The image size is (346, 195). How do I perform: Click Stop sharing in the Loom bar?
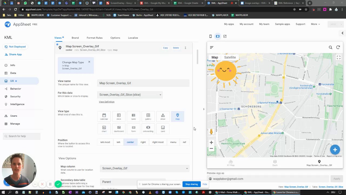click(191, 184)
